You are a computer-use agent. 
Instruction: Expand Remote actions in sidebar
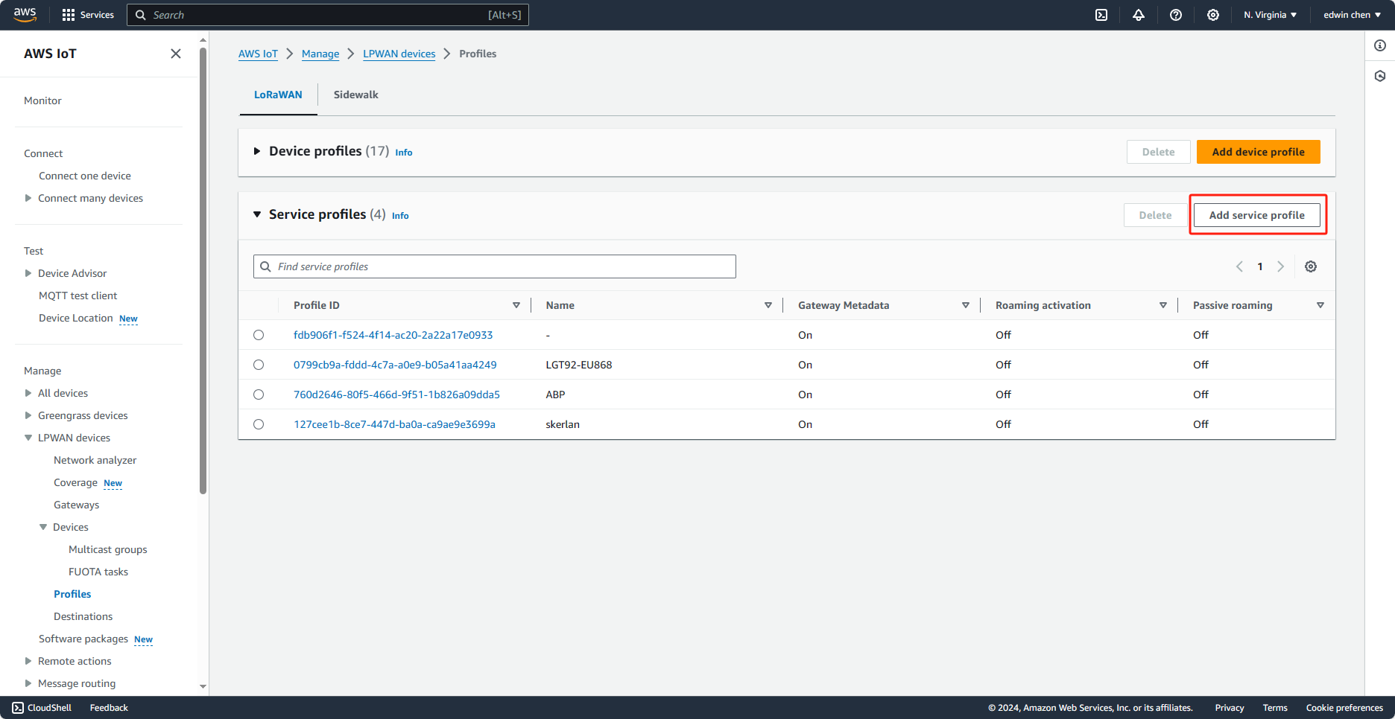[x=28, y=661]
